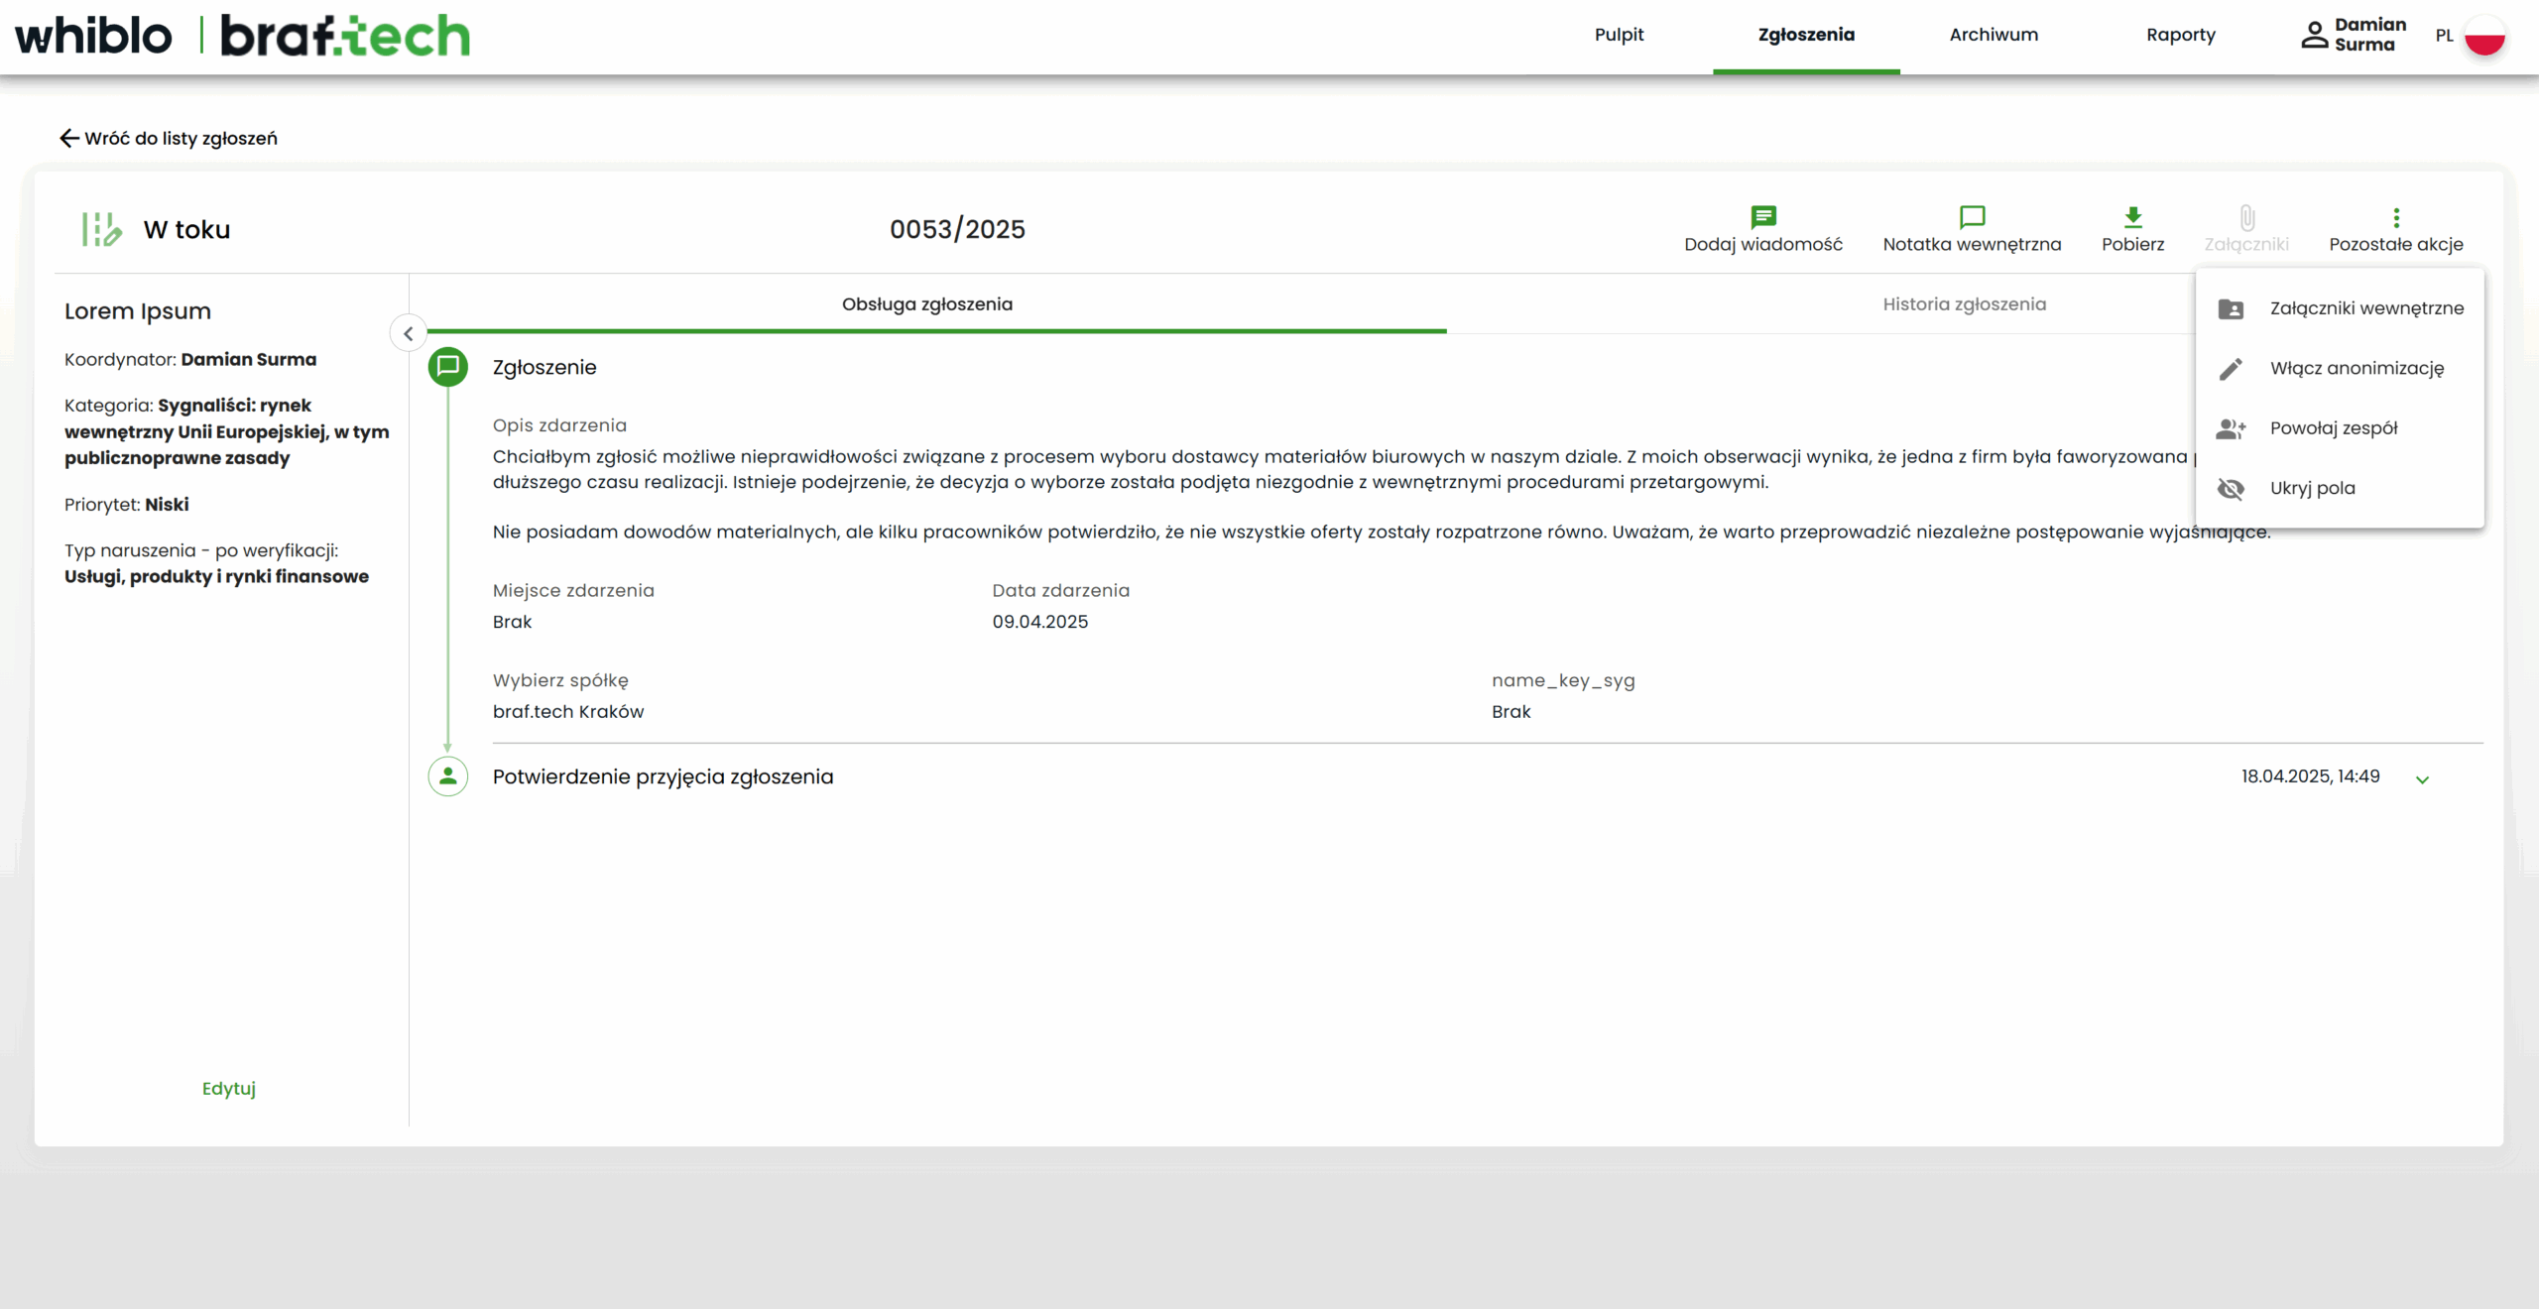Expand Potwierdzenie przyjęcia zgłoszenia chevron
Viewport: 2539px width, 1309px height.
point(2422,779)
